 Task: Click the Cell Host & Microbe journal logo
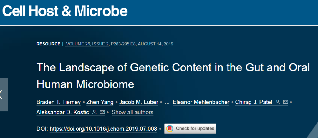point(65,11)
